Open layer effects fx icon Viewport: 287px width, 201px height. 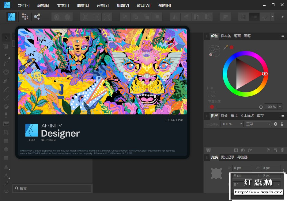(250, 150)
